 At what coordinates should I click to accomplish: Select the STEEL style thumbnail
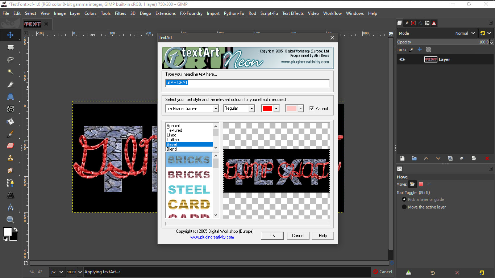pos(189,190)
